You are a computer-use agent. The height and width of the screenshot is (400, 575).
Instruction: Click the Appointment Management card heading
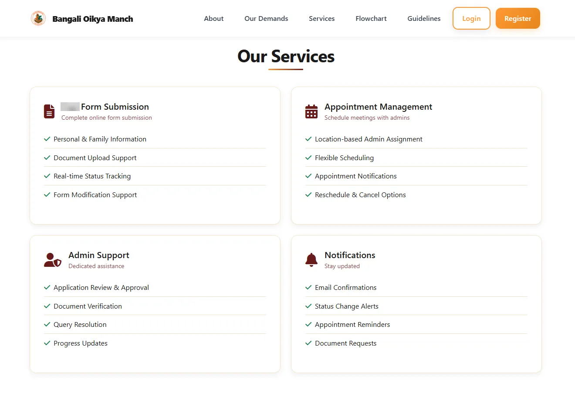pos(379,107)
